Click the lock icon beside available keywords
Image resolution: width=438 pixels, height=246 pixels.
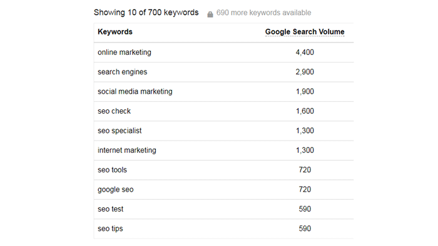click(x=210, y=14)
